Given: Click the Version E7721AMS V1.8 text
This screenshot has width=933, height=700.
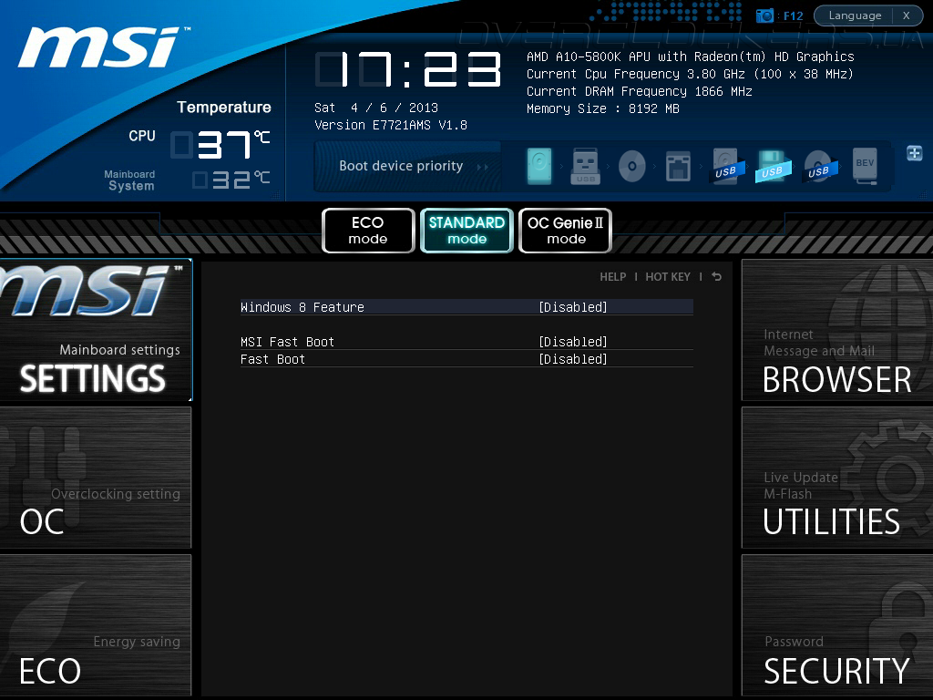Looking at the screenshot, I should [x=391, y=125].
